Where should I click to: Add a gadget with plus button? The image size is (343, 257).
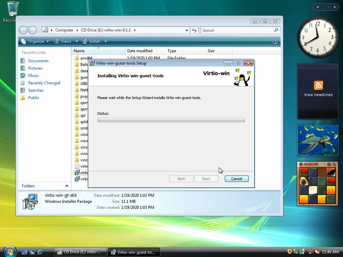tap(318, 7)
